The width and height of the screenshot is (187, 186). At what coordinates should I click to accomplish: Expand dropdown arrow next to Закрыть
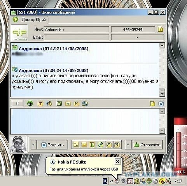point(33,145)
